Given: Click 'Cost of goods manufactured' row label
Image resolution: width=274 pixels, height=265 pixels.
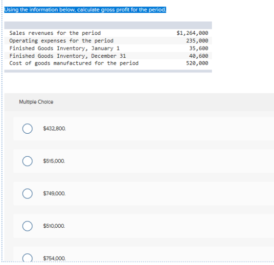Looking at the screenshot, I should (74, 63).
